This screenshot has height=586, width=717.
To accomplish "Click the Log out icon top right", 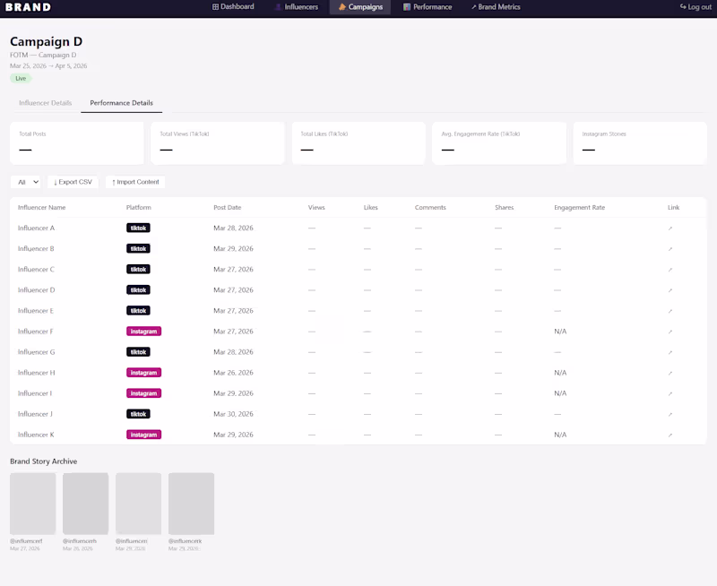I will pyautogui.click(x=683, y=7).
